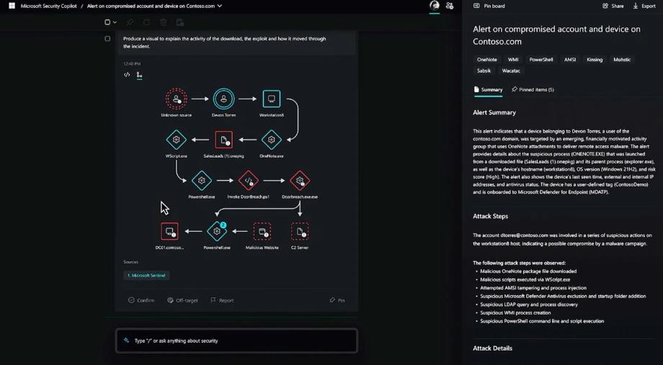Select the OneNote tag
The width and height of the screenshot is (663, 365).
pyautogui.click(x=487, y=60)
